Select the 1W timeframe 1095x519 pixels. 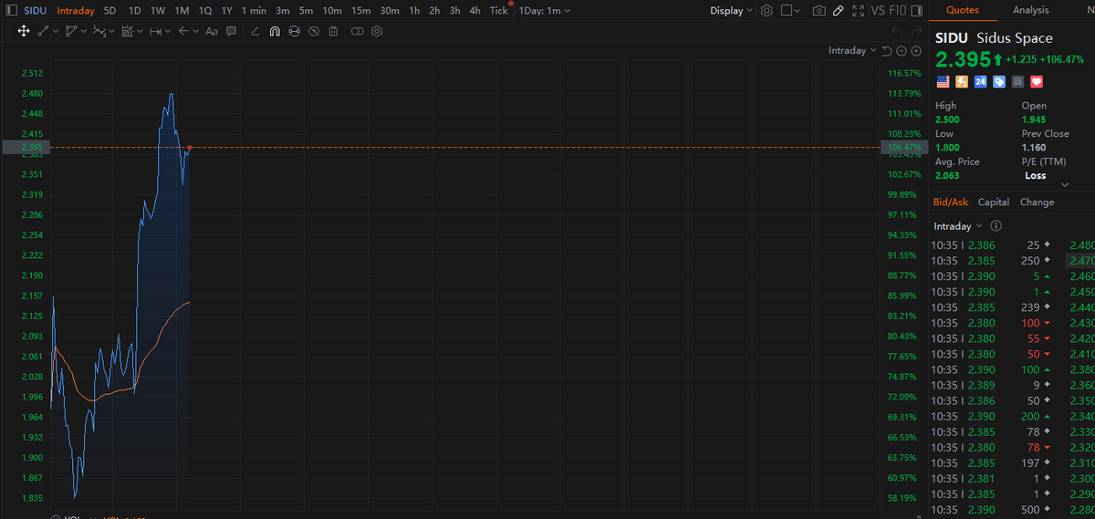pos(158,11)
